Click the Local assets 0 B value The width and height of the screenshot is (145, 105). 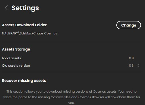[x=131, y=58]
